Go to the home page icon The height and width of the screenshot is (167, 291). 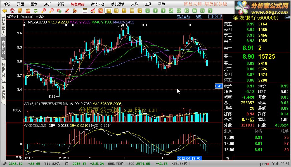click(12, 11)
